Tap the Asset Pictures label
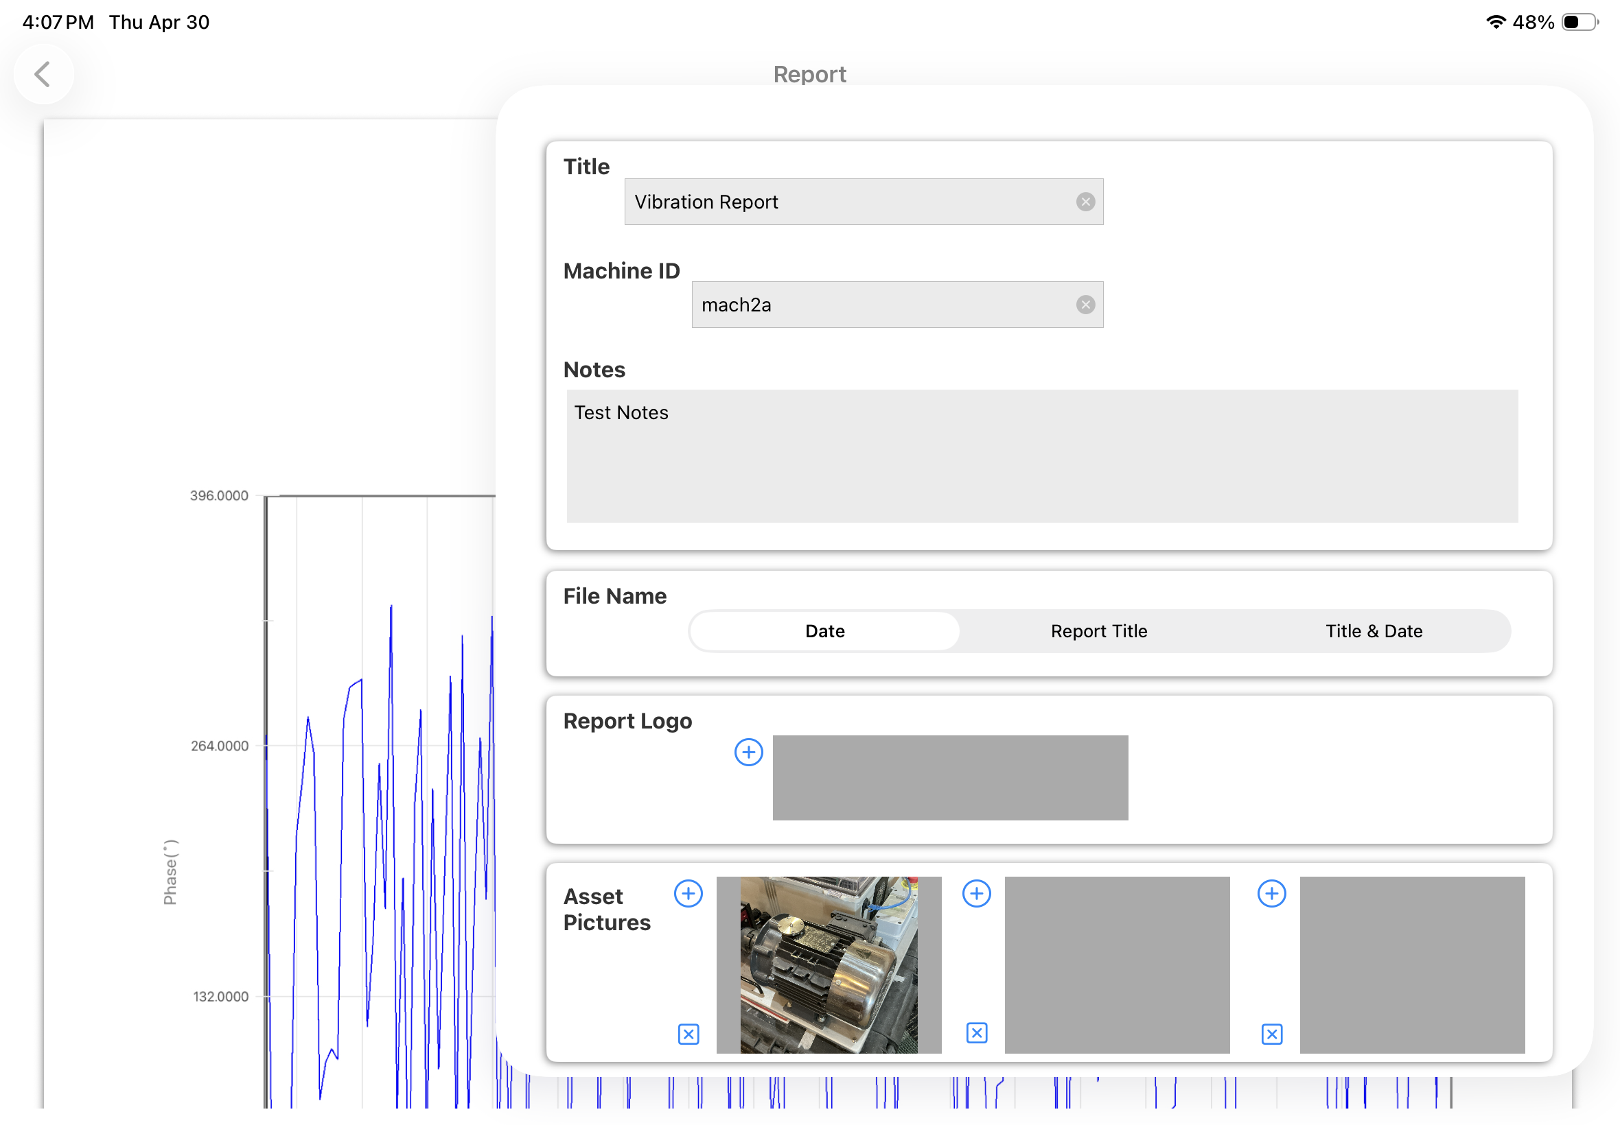 [607, 910]
